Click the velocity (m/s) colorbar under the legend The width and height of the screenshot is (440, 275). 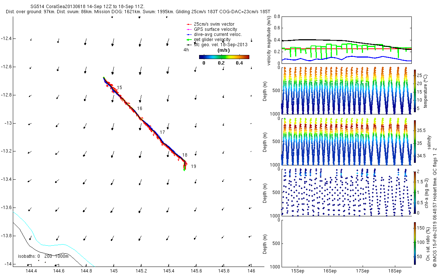224,57
